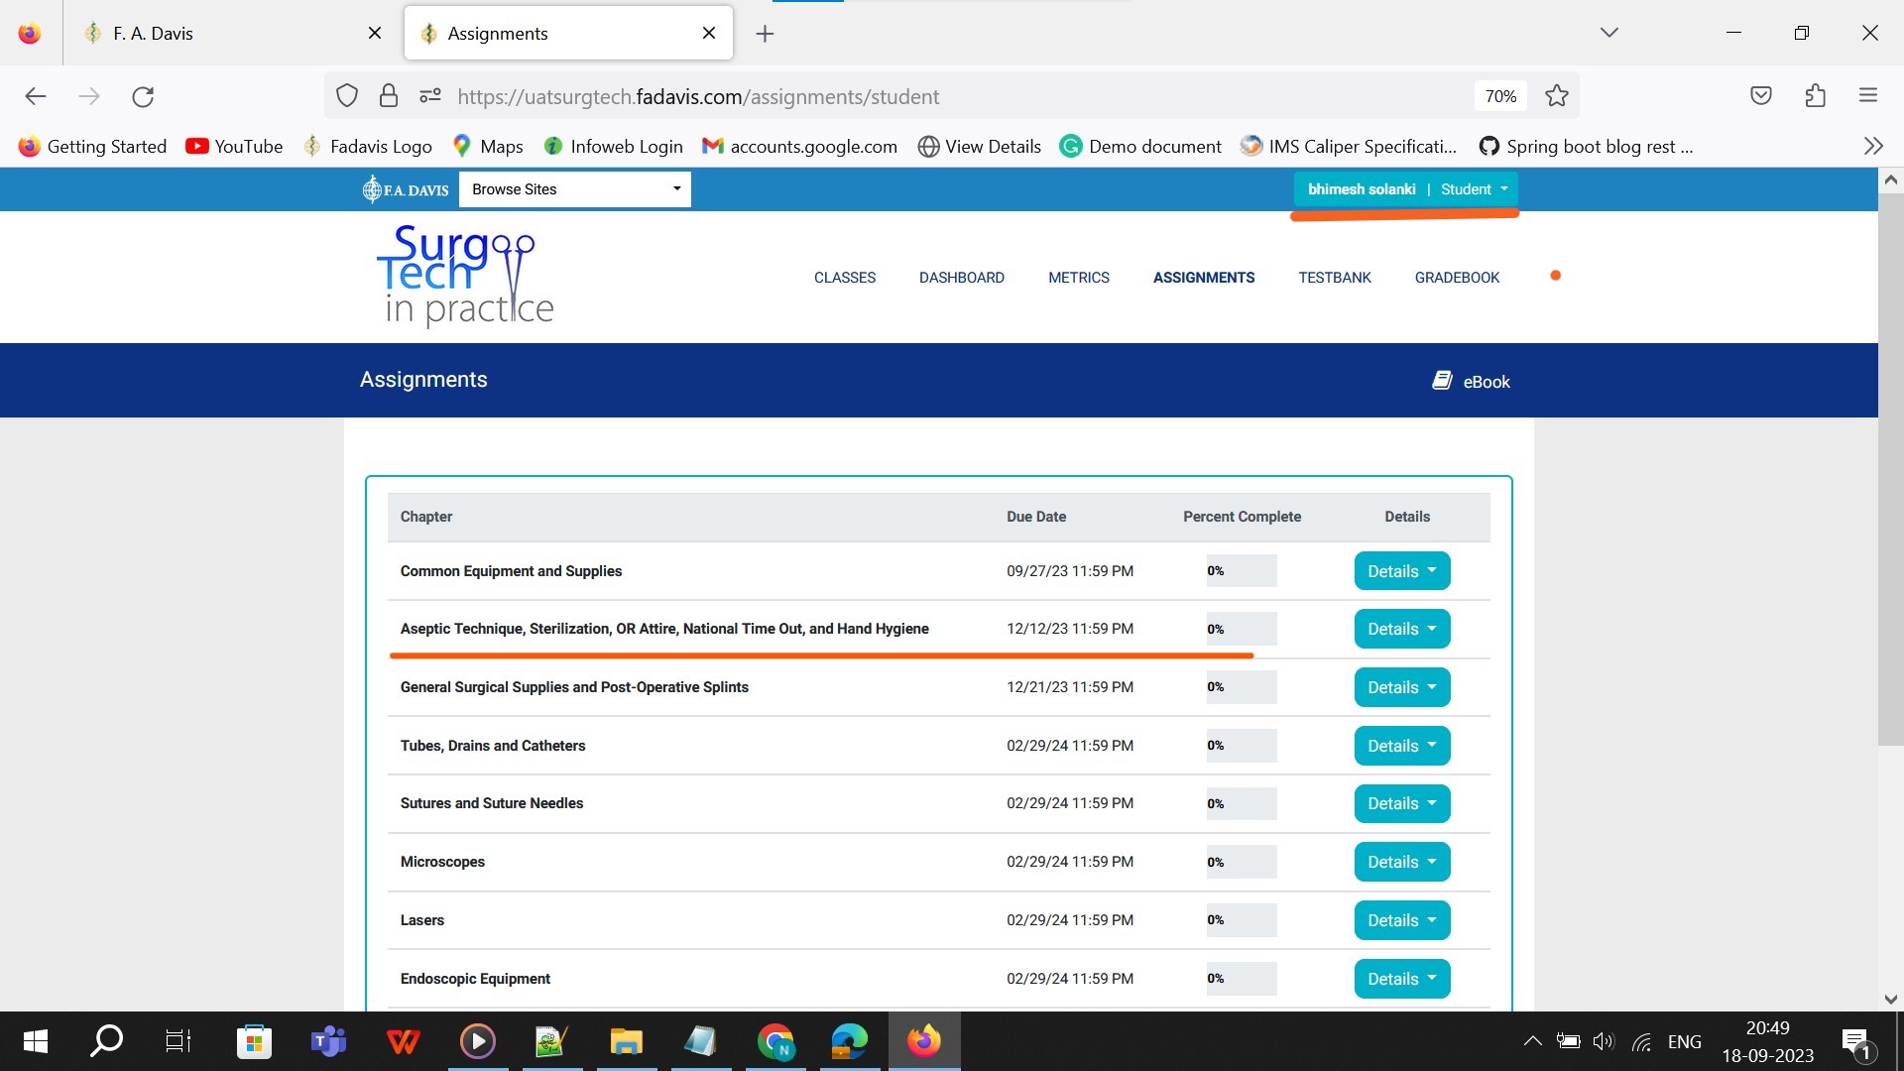Image resolution: width=1904 pixels, height=1071 pixels.
Task: Open Microsoft Teams from taskbar
Action: 328,1041
